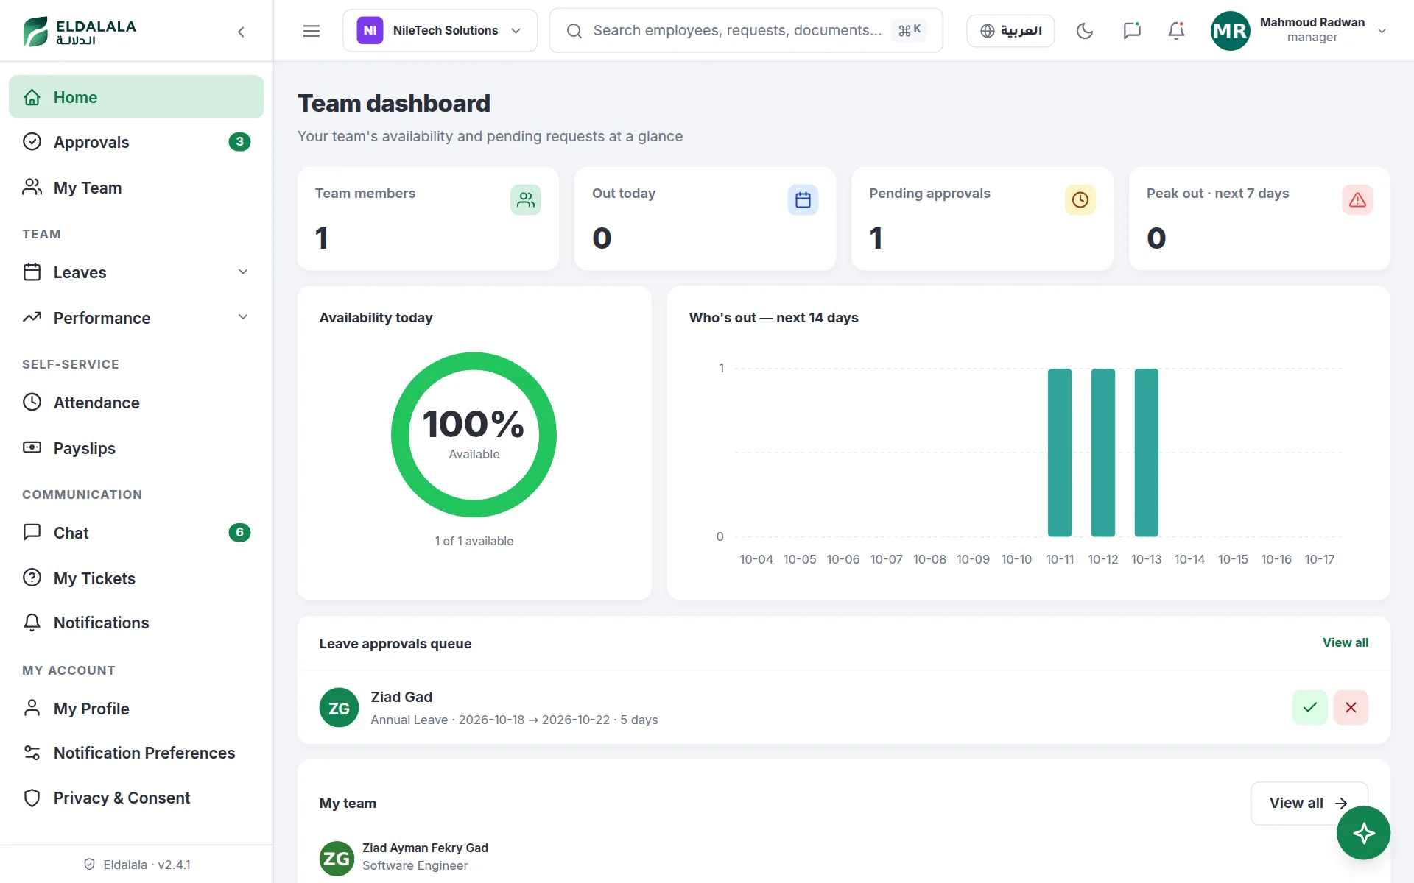Screen dimensions: 1414x883
Task: Click the Home house icon
Action: 32,97
